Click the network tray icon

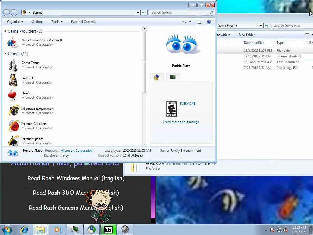279,230
